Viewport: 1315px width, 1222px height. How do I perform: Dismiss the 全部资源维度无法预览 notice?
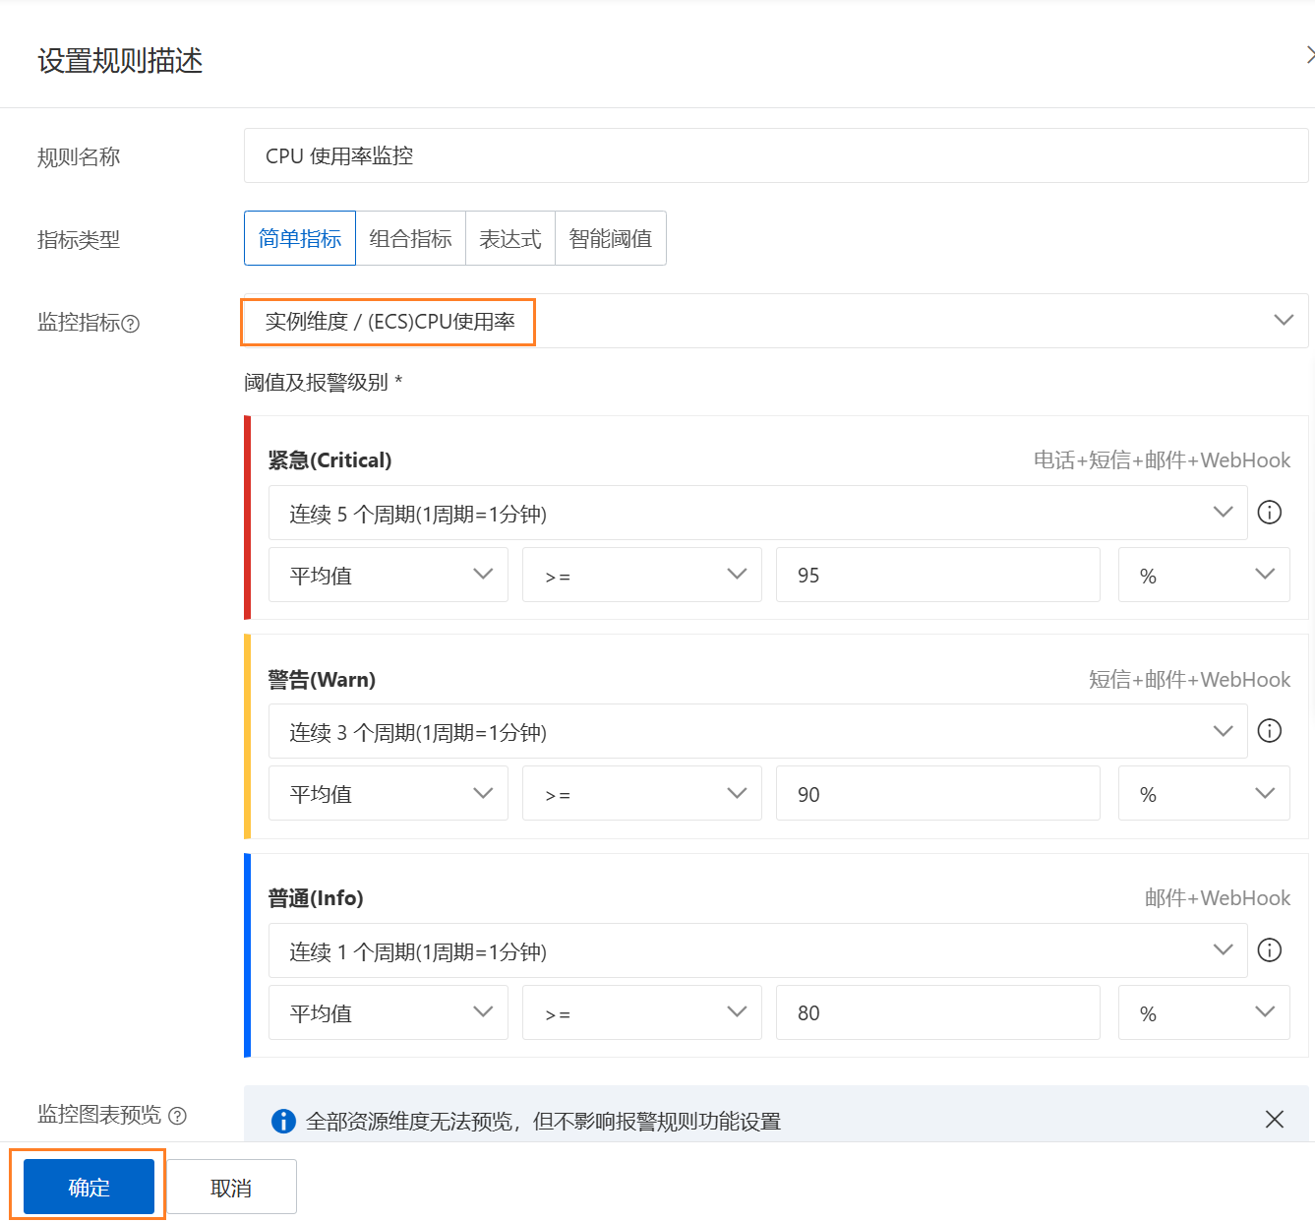point(1274,1119)
